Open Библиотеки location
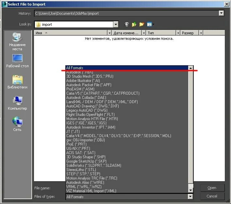 17,82
